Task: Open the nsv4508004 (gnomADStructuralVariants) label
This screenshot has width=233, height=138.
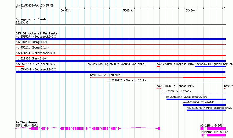Action: click(116, 64)
